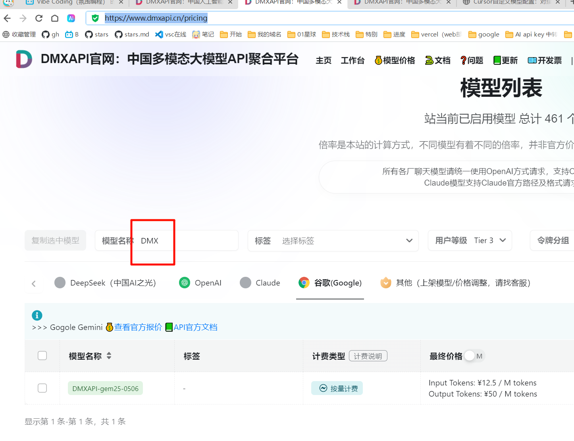Open the 收藏管理 bookmark manager
Image resolution: width=574 pixels, height=441 pixels.
[x=19, y=35]
